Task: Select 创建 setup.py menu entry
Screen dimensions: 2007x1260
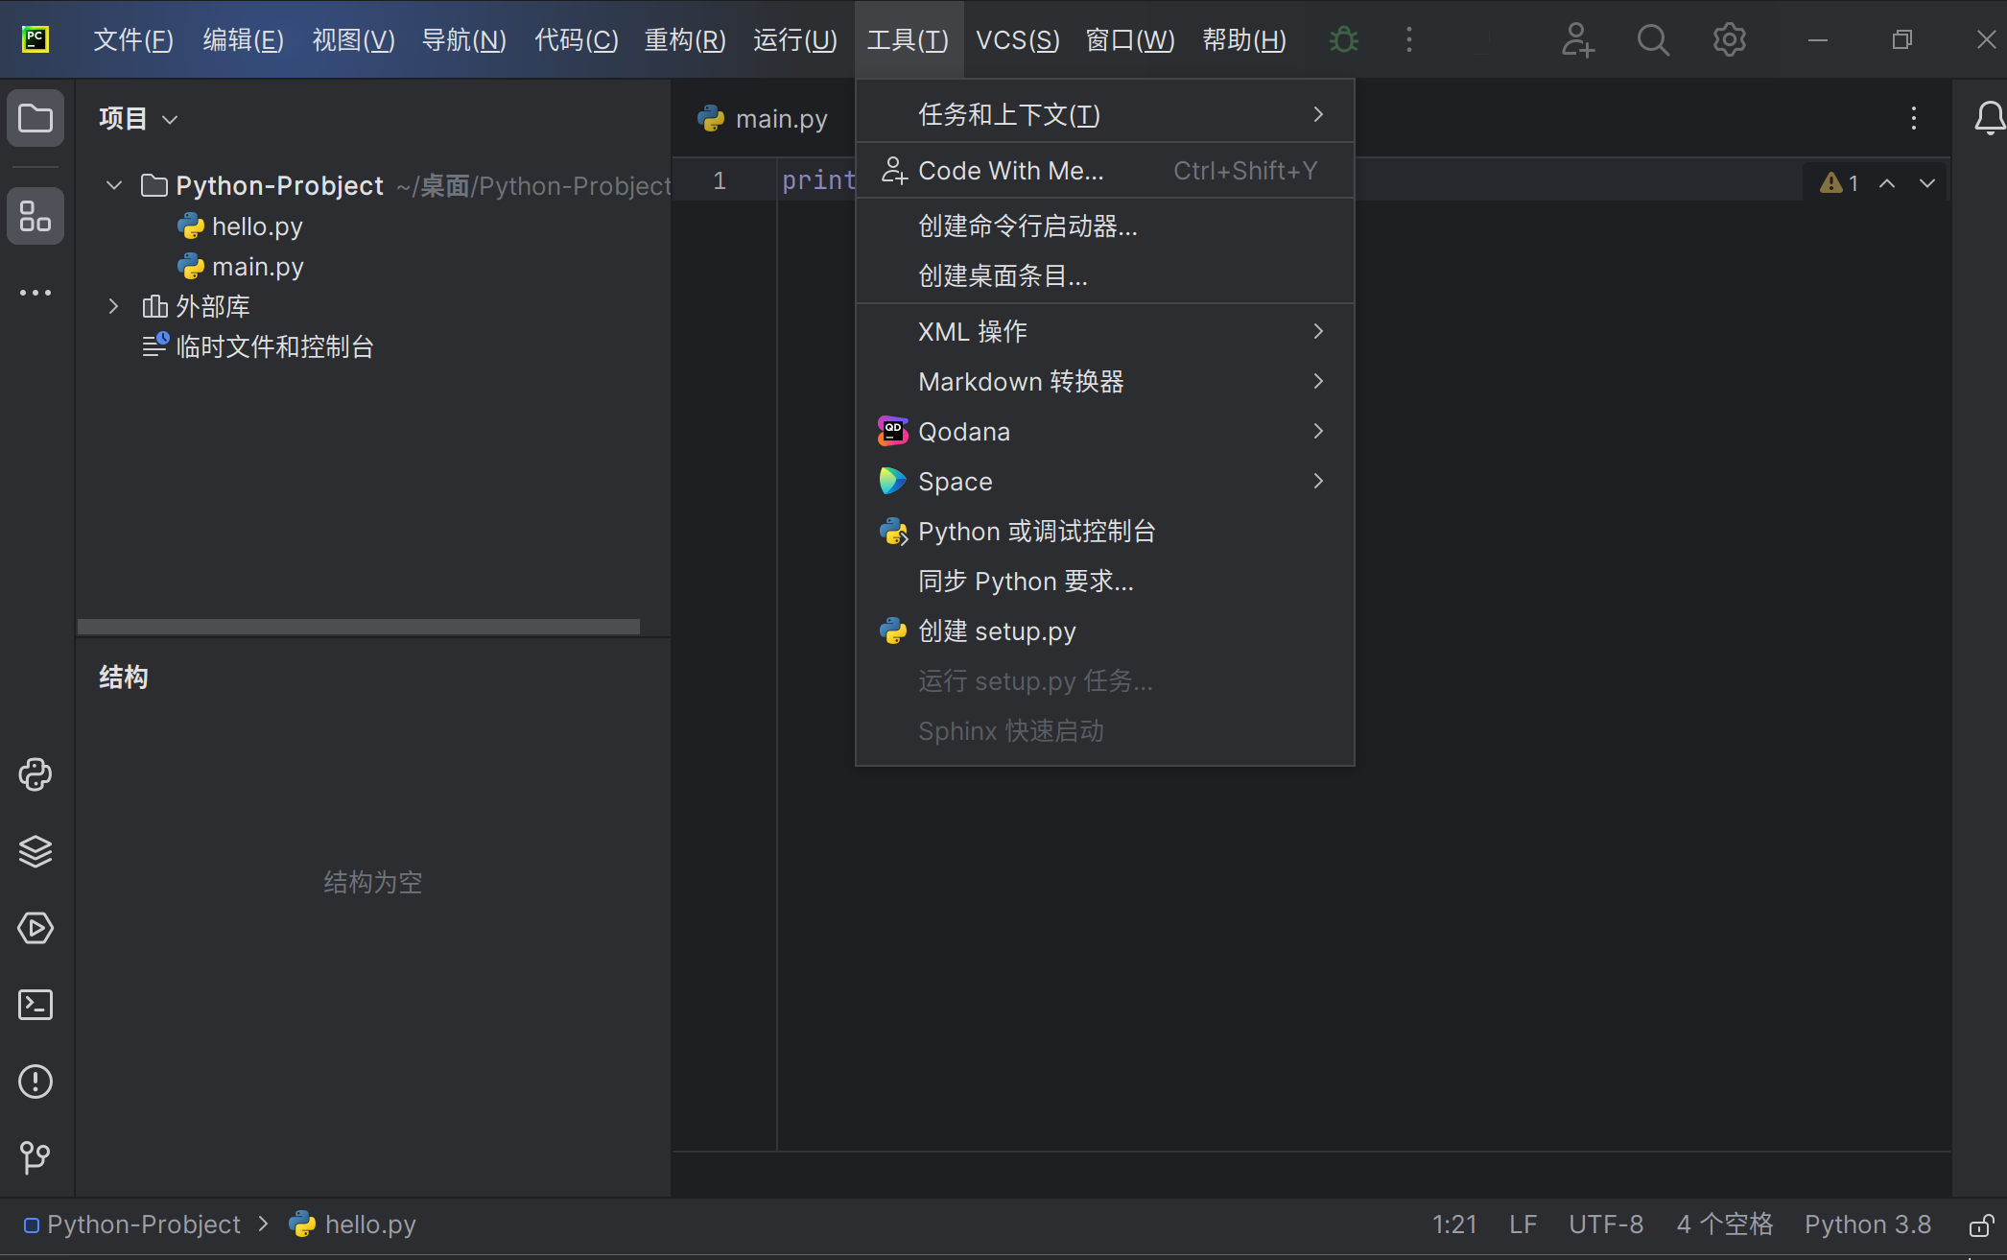Action: click(x=997, y=631)
